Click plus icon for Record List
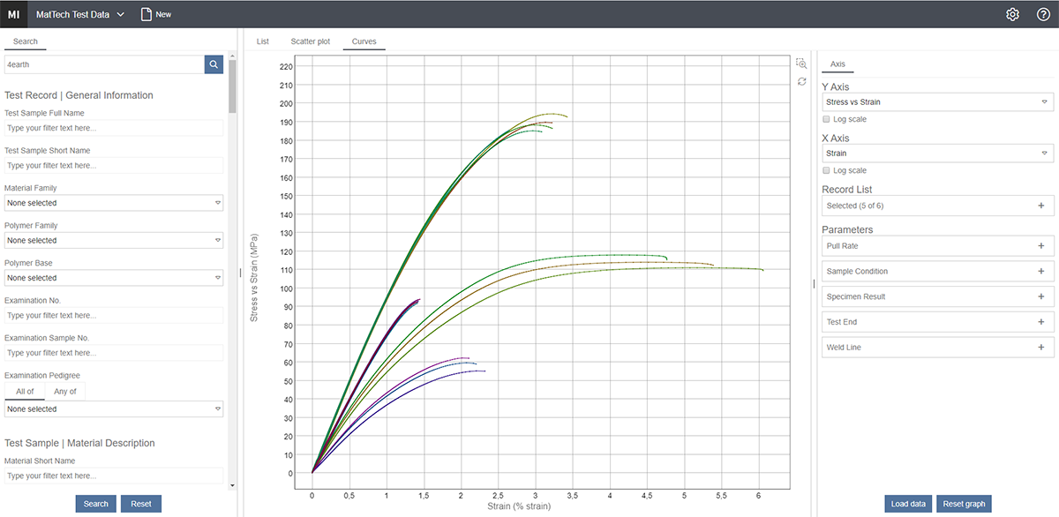This screenshot has height=517, width=1059. tap(1041, 206)
